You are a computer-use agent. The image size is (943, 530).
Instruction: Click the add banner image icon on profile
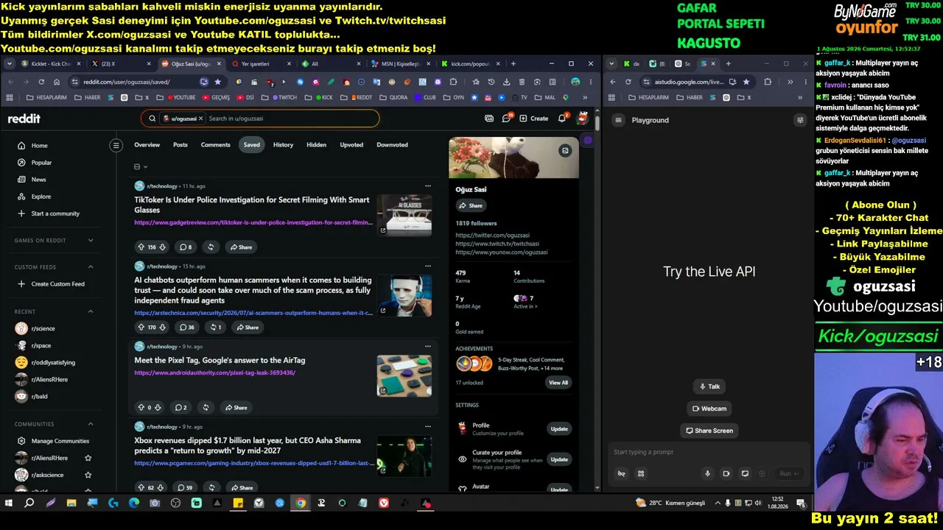(565, 151)
